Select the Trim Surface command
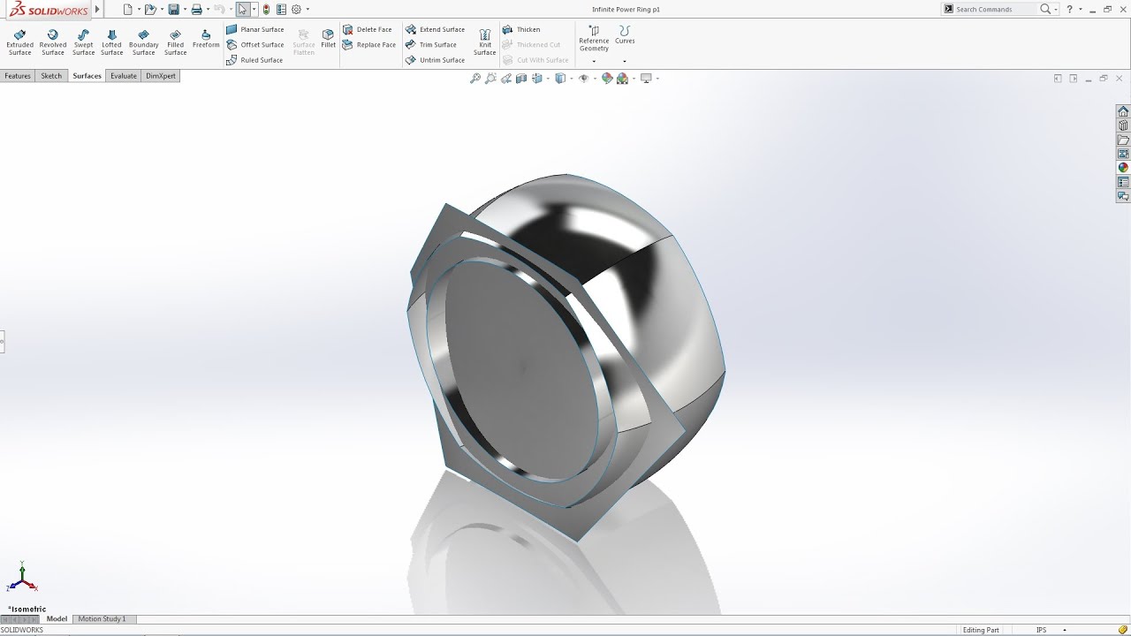Image resolution: width=1131 pixels, height=636 pixels. [x=431, y=44]
